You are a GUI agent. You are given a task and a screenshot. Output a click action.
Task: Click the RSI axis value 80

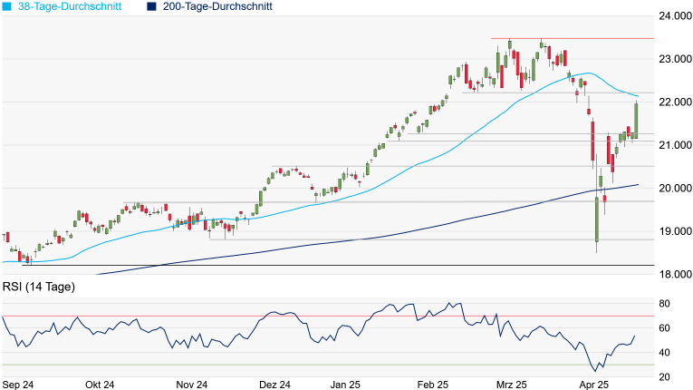coord(664,303)
